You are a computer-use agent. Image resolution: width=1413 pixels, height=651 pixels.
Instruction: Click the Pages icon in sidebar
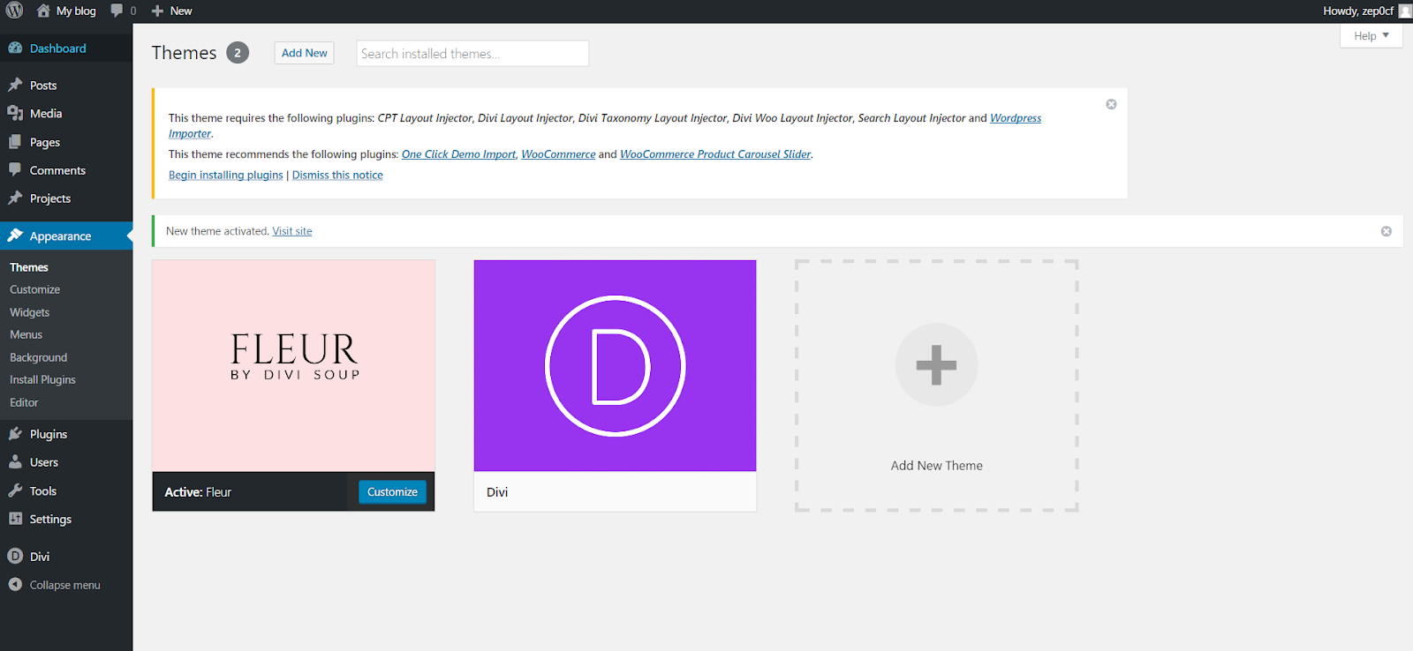[x=15, y=142]
